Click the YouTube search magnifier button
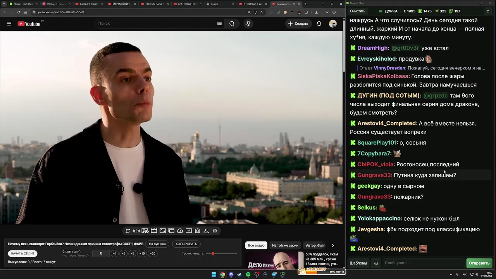 click(x=232, y=24)
